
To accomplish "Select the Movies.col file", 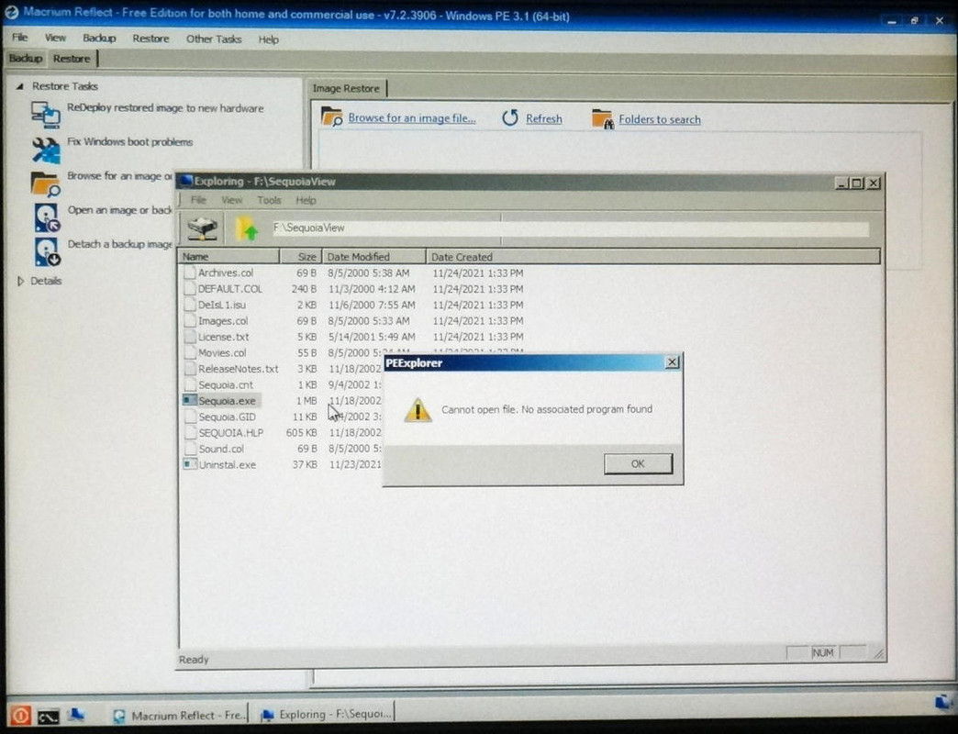I will pos(222,353).
